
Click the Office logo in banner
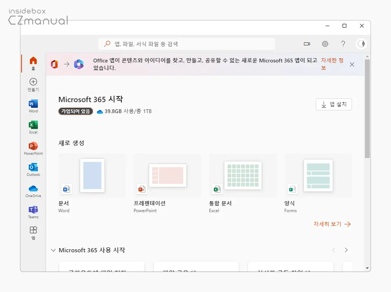[x=55, y=64]
